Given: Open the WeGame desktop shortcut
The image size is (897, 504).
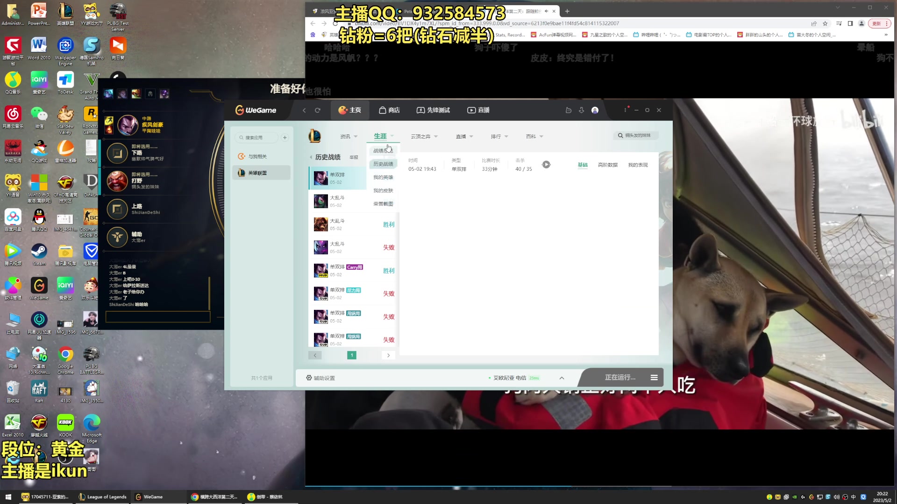Looking at the screenshot, I should [x=39, y=288].
